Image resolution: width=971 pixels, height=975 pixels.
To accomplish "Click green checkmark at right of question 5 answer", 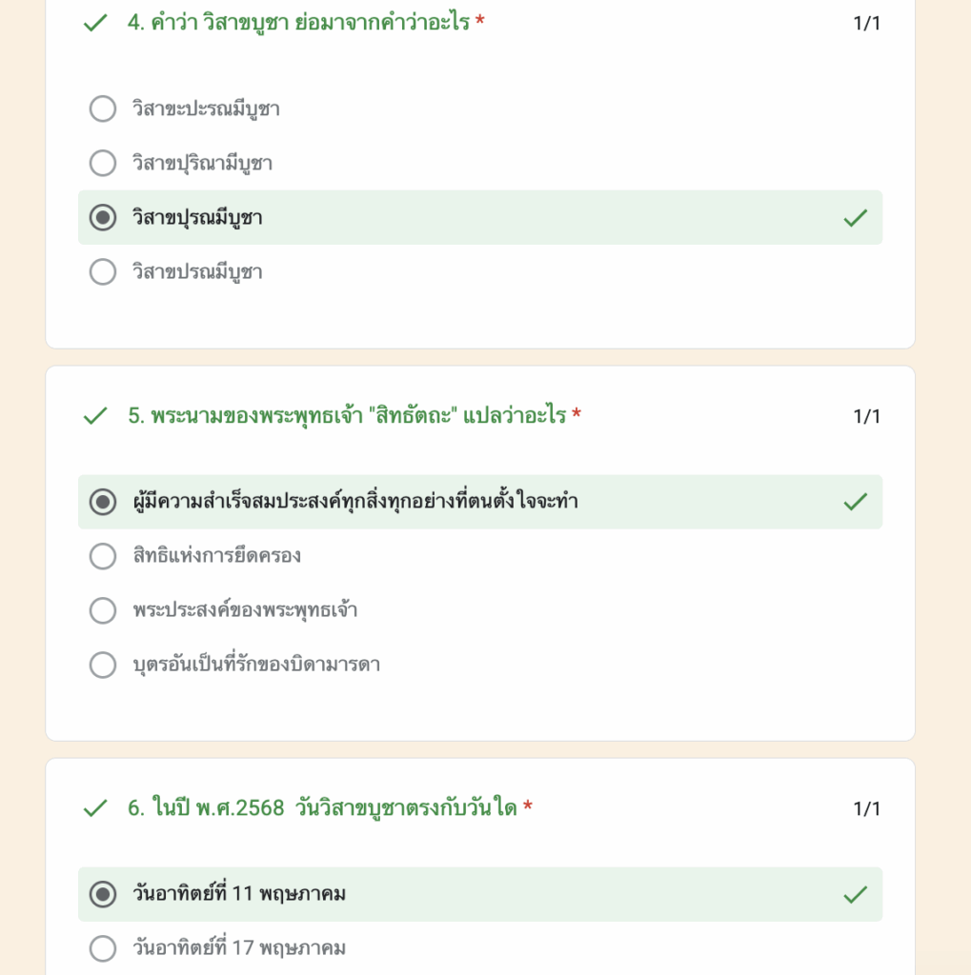I will pyautogui.click(x=855, y=502).
